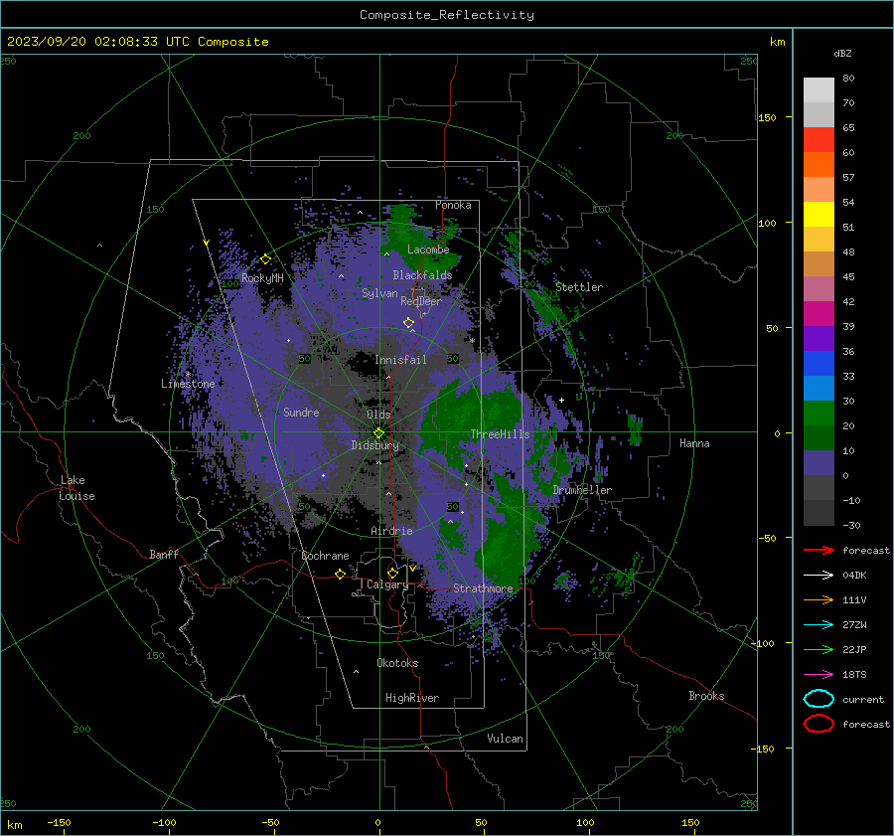Click the RockyMH label

pyautogui.click(x=262, y=278)
